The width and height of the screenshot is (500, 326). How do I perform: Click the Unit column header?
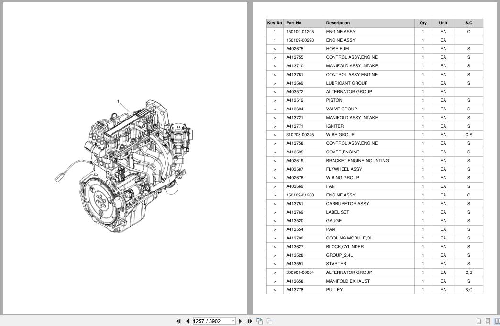(443, 23)
